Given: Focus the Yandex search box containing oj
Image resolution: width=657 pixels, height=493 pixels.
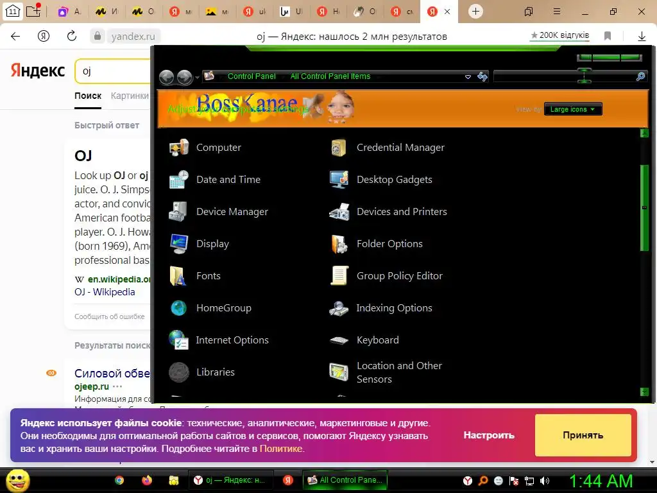Looking at the screenshot, I should pyautogui.click(x=113, y=71).
